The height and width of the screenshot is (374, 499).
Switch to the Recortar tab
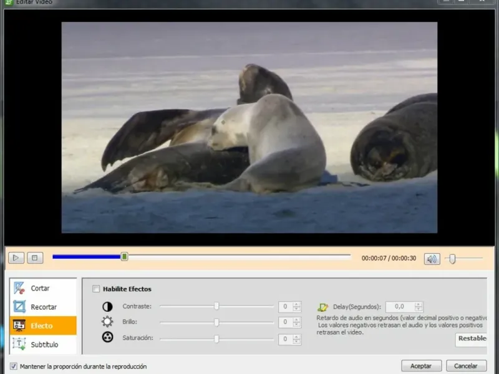[x=44, y=307]
